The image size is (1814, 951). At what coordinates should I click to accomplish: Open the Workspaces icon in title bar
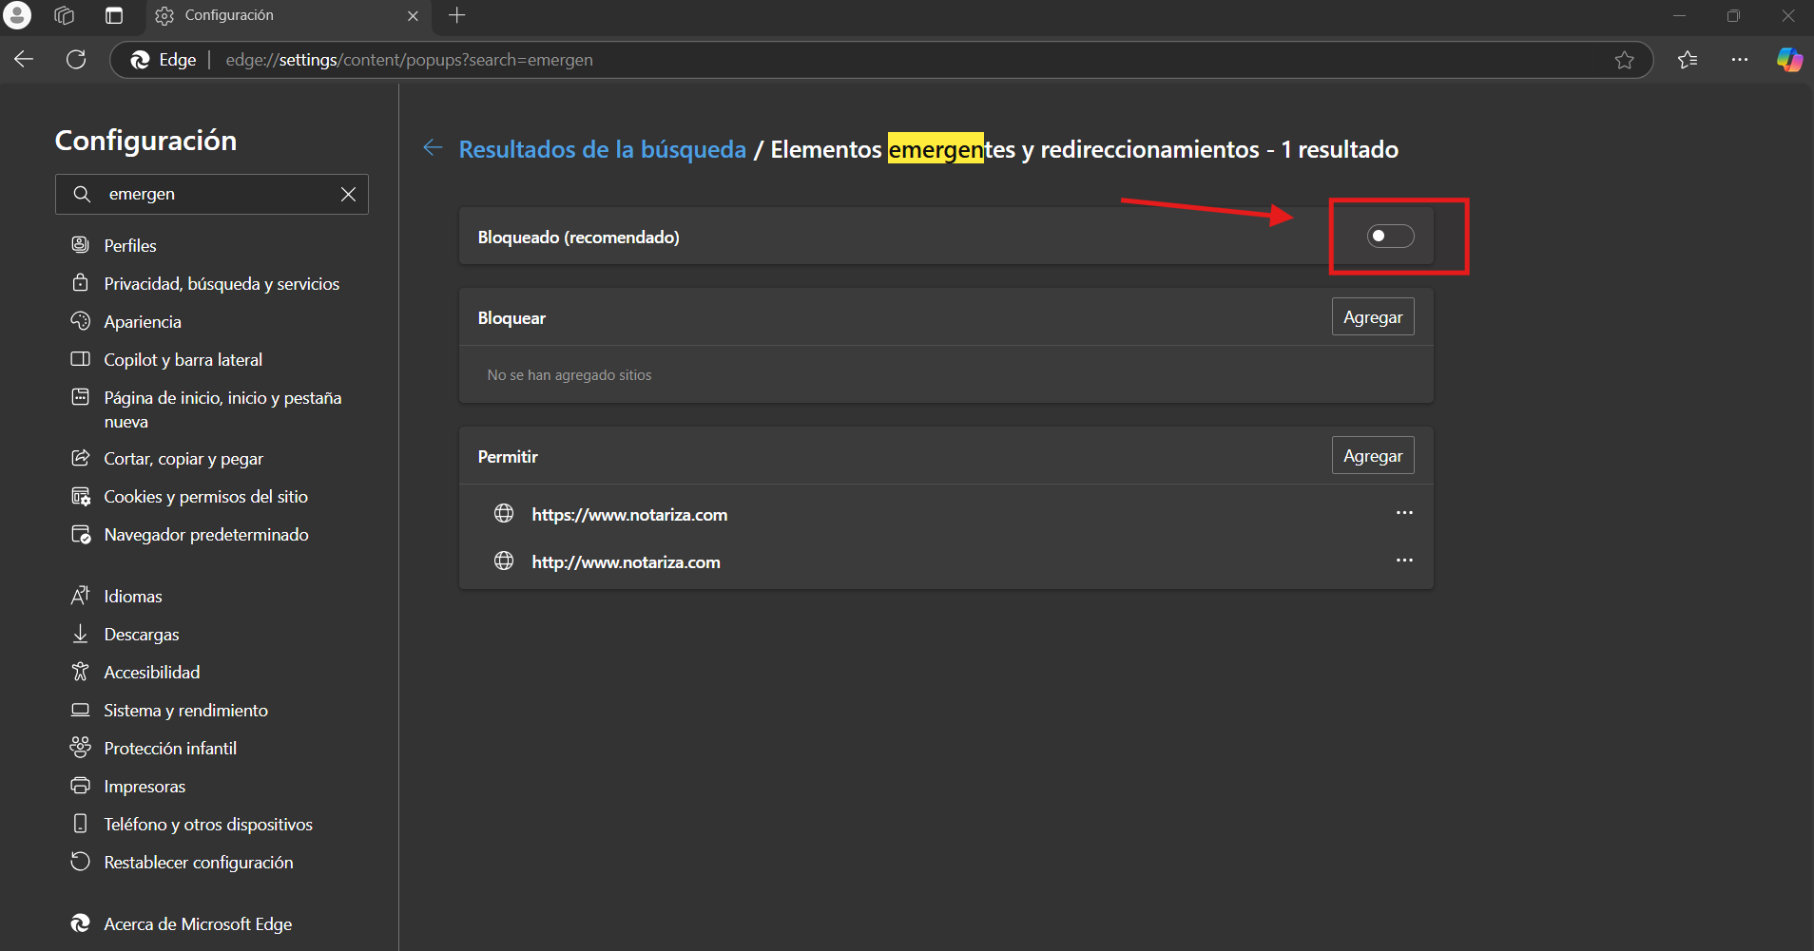(x=65, y=15)
